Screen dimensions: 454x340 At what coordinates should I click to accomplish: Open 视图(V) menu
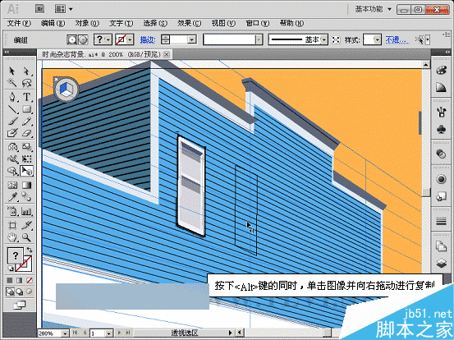click(x=223, y=23)
